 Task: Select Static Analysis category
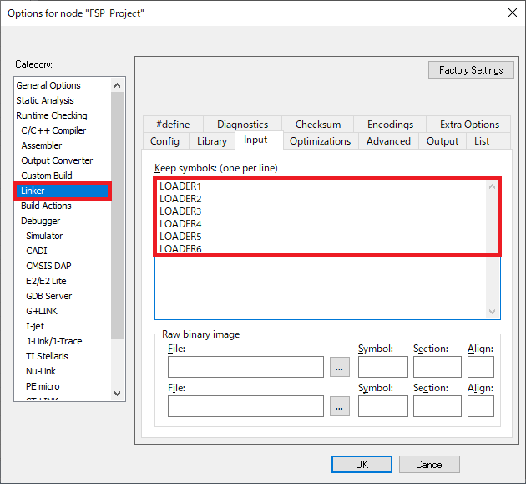pyautogui.click(x=45, y=100)
